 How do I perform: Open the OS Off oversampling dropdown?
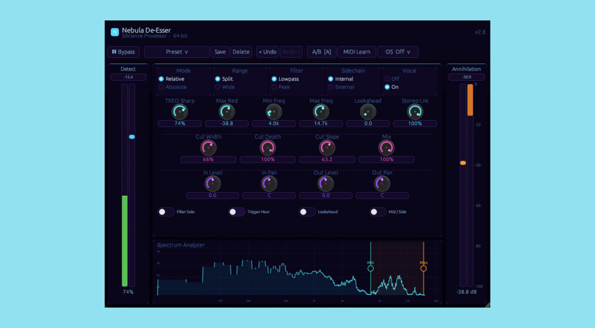(397, 52)
